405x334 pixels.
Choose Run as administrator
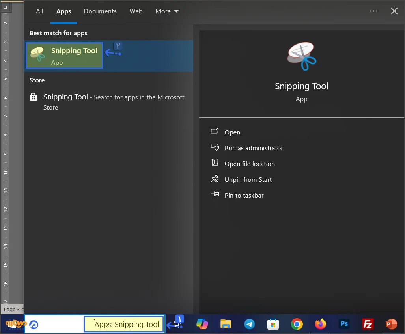coord(254,148)
